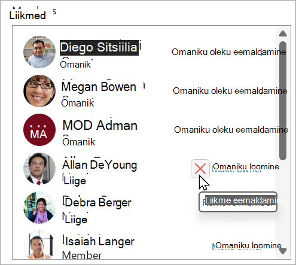Click Megan Bowen's avatar picture
The height and width of the screenshot is (265, 296).
coord(39,91)
